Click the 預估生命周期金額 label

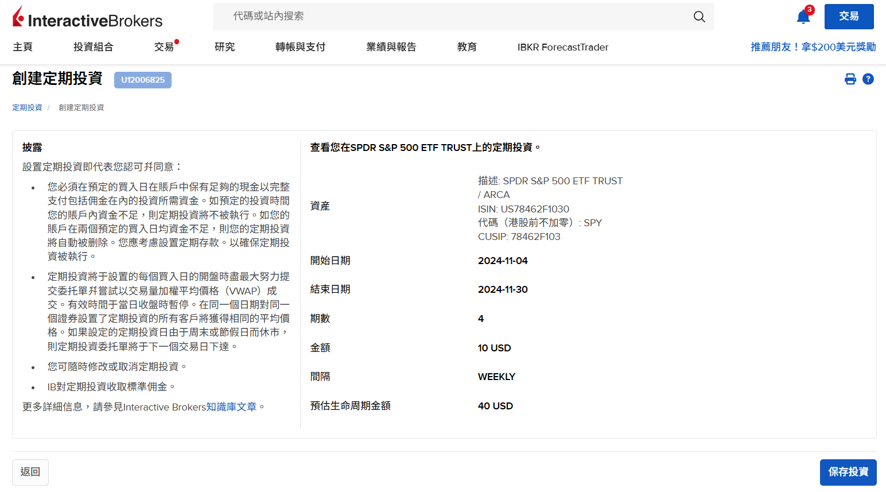point(351,406)
